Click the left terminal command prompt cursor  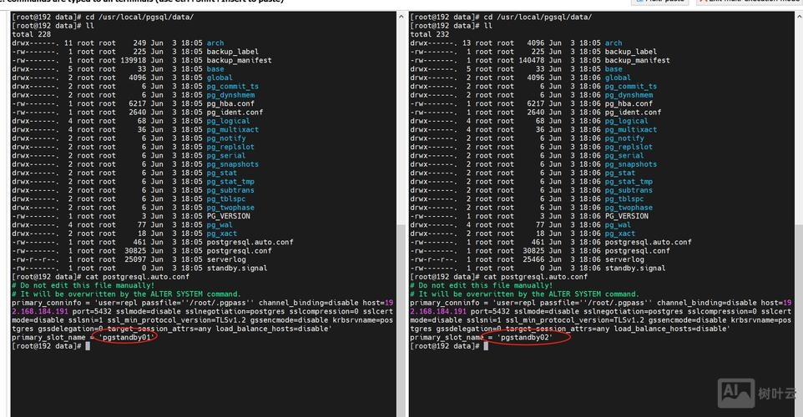tap(88, 345)
